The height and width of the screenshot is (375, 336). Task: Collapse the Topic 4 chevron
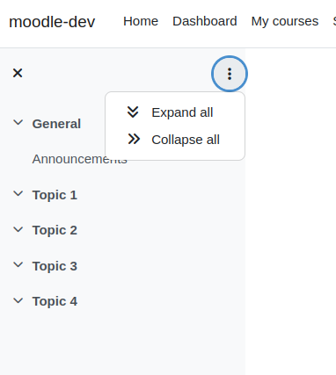(x=18, y=300)
